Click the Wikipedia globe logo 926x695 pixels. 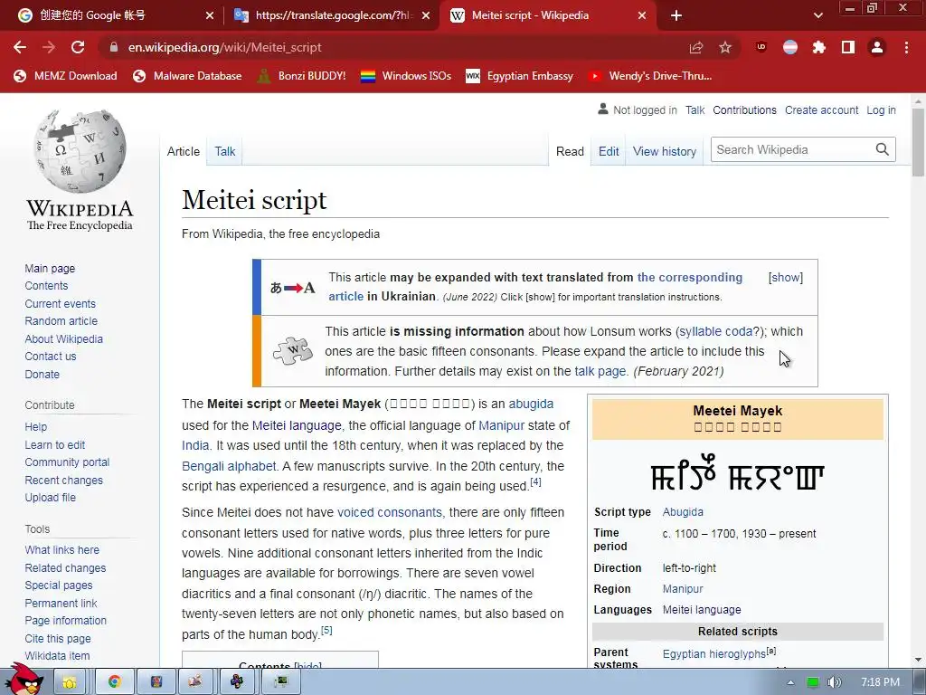click(80, 151)
